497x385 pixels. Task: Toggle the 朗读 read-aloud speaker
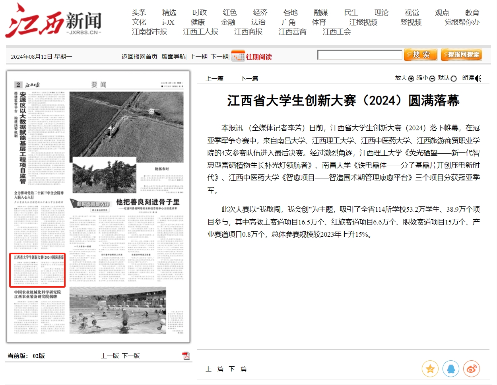coord(478,78)
